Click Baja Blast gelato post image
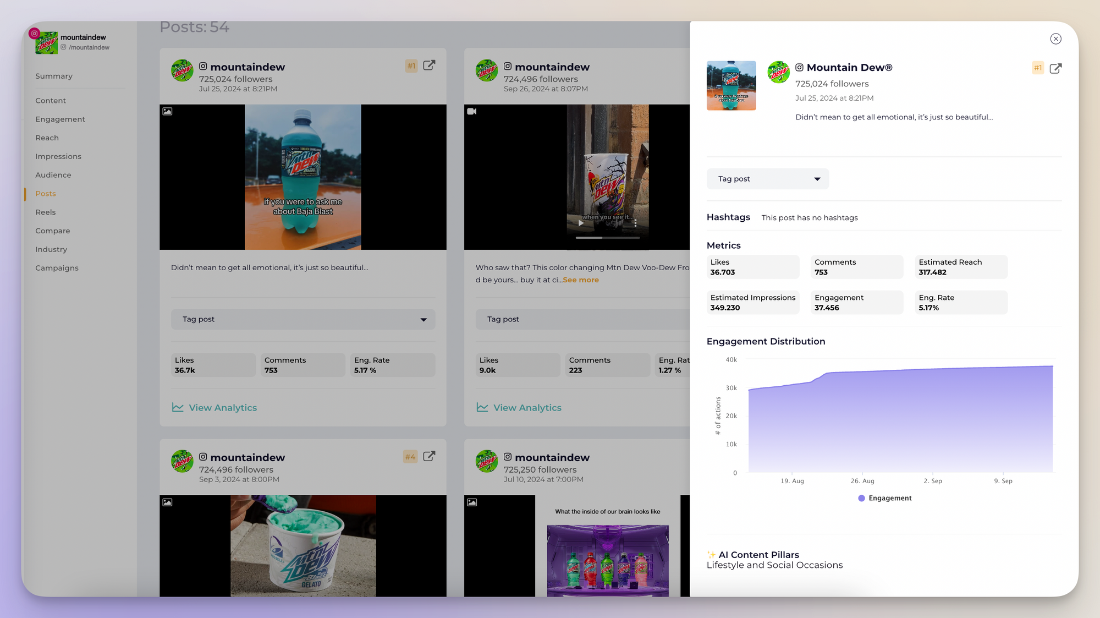The height and width of the screenshot is (618, 1100). pos(303,546)
